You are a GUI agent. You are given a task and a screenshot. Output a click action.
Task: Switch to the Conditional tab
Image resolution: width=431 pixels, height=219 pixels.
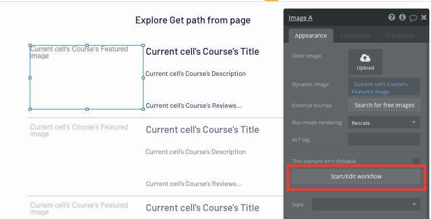[x=356, y=35]
